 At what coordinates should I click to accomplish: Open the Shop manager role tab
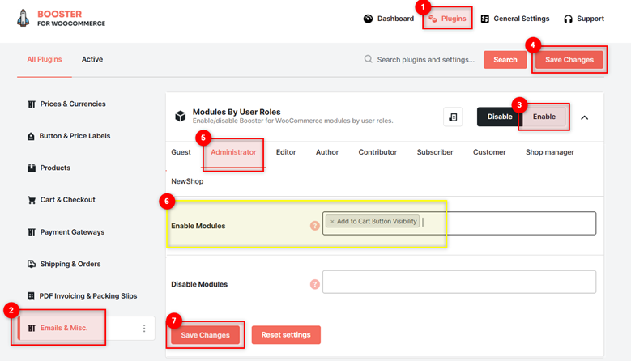point(550,152)
